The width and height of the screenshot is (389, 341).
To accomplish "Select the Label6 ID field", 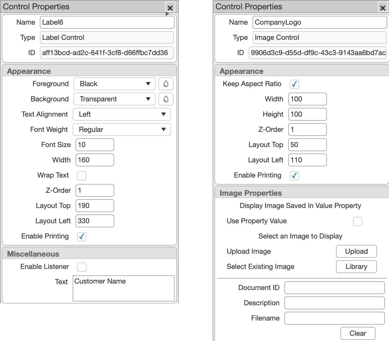I will click(107, 53).
